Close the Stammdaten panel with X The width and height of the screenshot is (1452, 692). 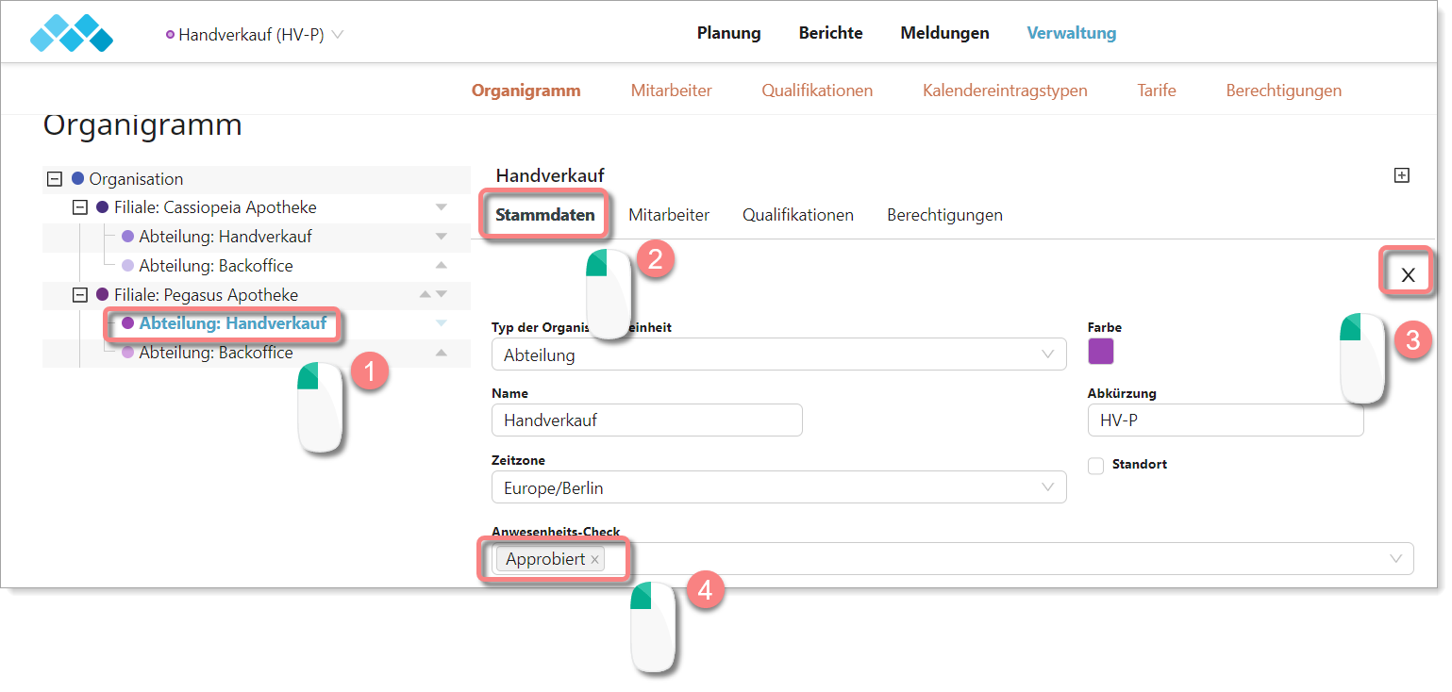[1408, 274]
